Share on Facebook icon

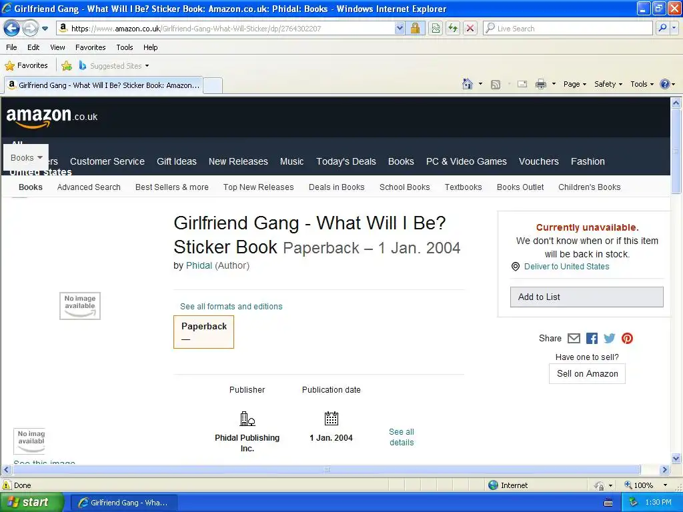pyautogui.click(x=592, y=338)
